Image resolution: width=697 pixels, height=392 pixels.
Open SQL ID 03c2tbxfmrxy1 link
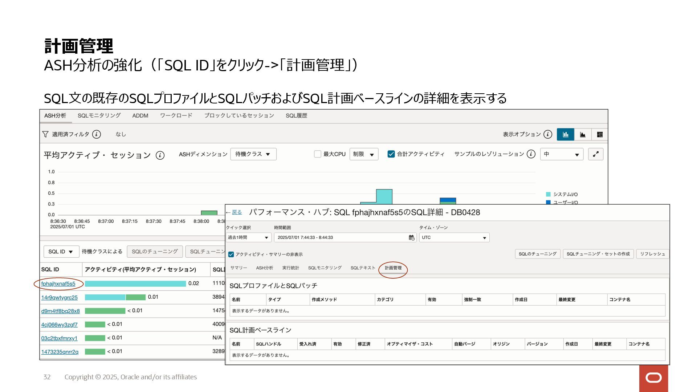tap(59, 338)
